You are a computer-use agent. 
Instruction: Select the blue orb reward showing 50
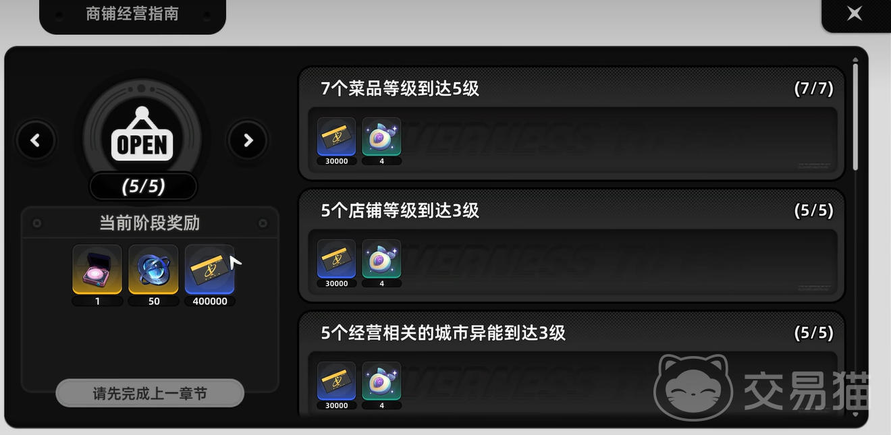click(x=153, y=270)
